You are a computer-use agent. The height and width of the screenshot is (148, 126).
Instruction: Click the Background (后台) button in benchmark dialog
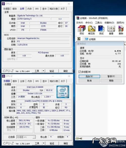(x=89, y=76)
